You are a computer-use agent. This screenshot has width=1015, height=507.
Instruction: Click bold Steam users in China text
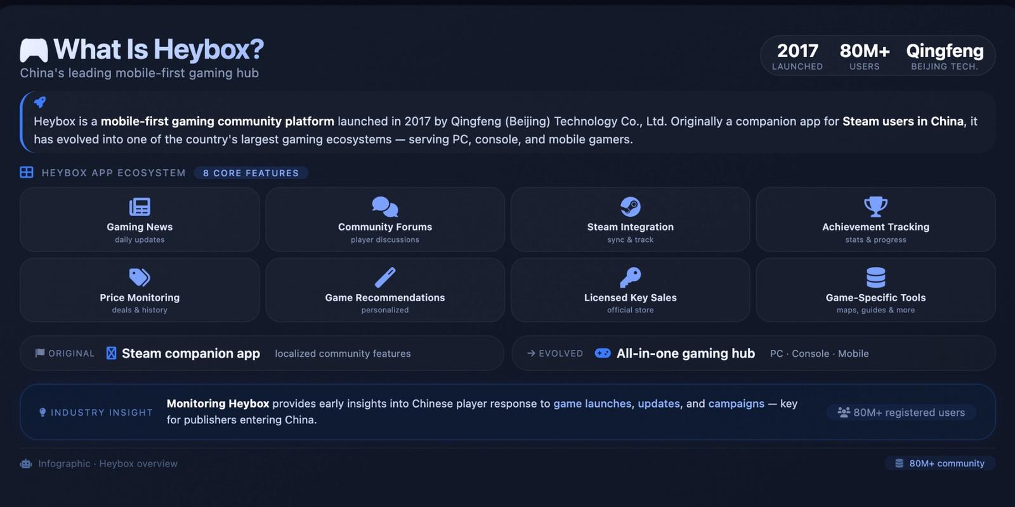pos(903,121)
